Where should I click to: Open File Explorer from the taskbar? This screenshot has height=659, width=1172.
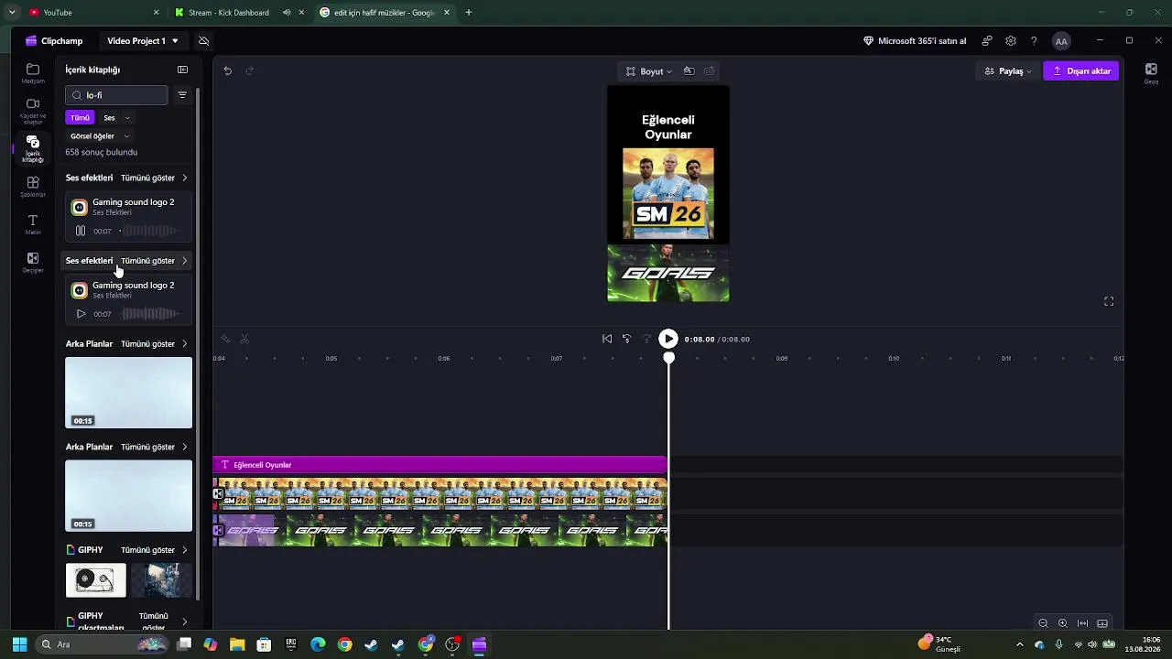(x=237, y=644)
